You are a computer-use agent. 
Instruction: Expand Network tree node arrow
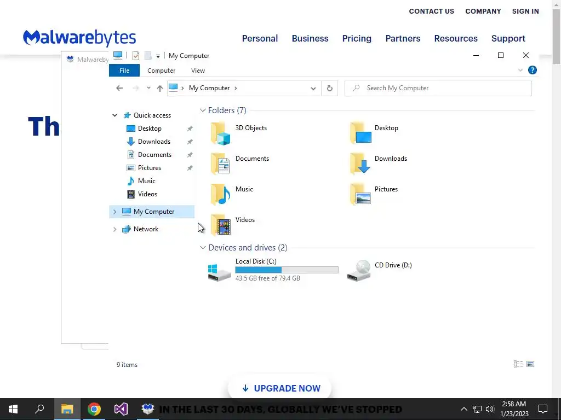[115, 229]
